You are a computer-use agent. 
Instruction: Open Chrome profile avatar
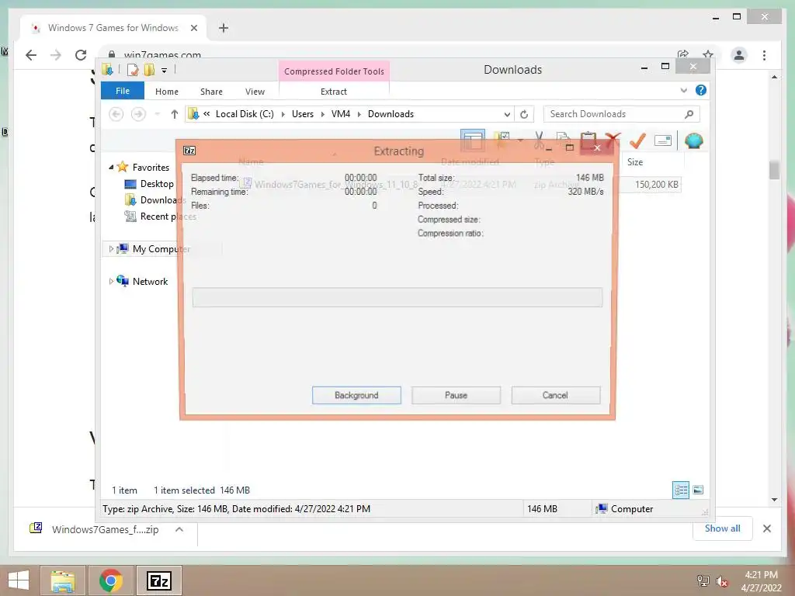click(x=739, y=55)
